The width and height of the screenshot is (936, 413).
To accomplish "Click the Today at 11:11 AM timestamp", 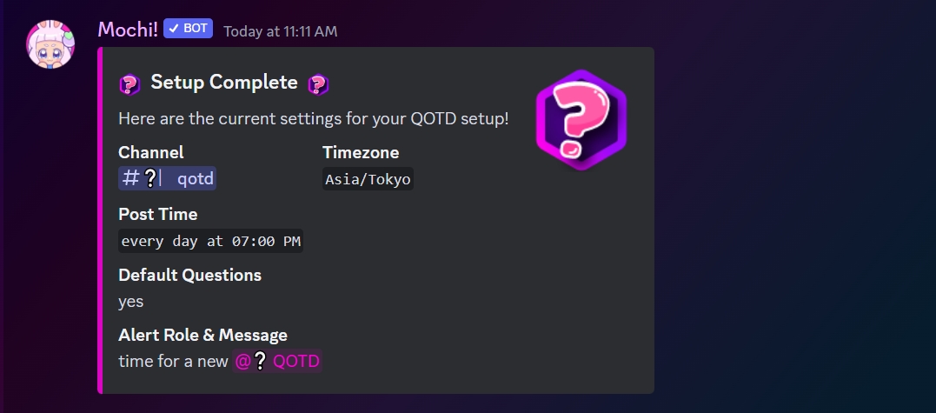I will click(281, 31).
